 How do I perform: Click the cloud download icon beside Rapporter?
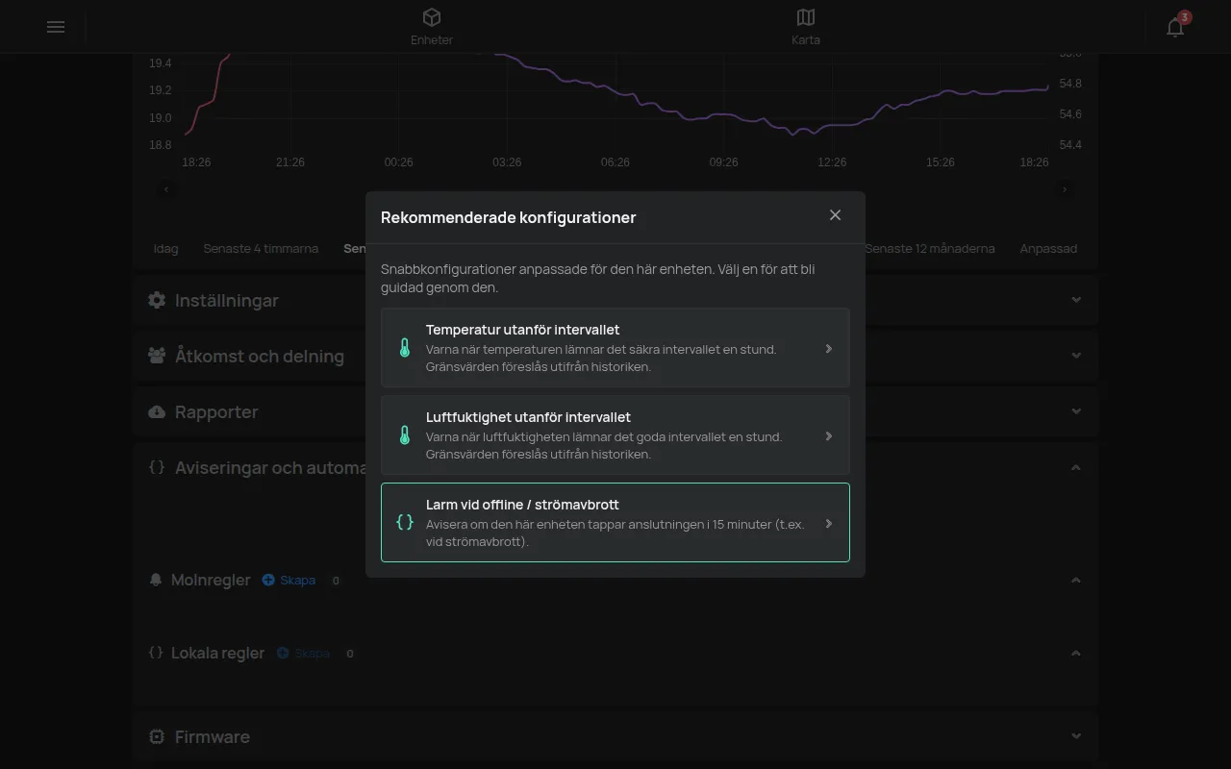[157, 411]
